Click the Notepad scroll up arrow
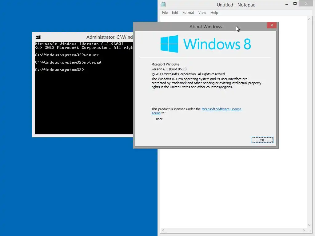The height and width of the screenshot is (236, 315). point(309,19)
